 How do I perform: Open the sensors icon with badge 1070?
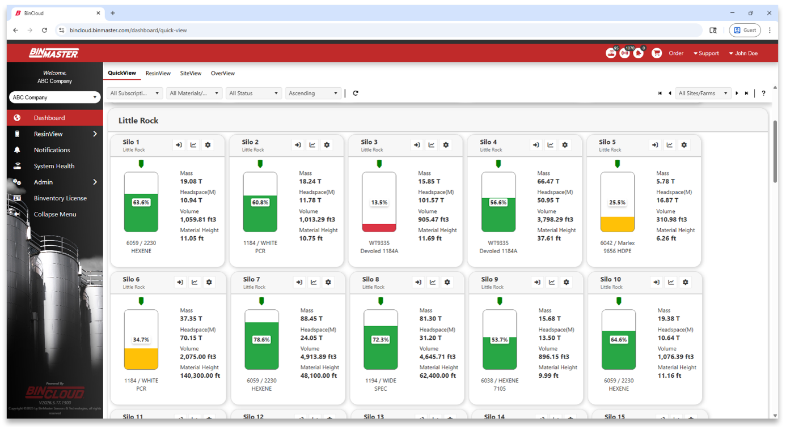[624, 53]
